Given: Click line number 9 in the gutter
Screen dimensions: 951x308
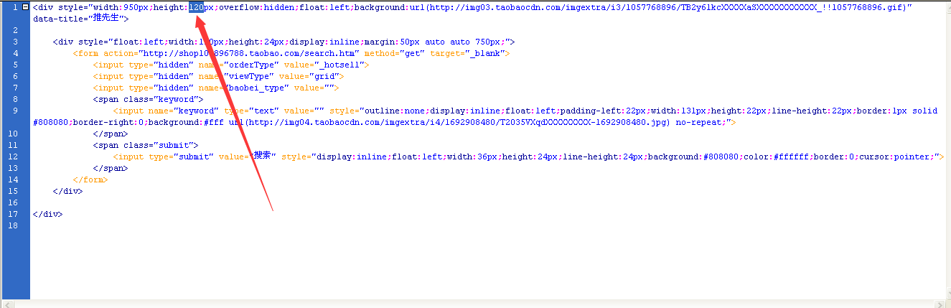Looking at the screenshot, I should click(15, 111).
